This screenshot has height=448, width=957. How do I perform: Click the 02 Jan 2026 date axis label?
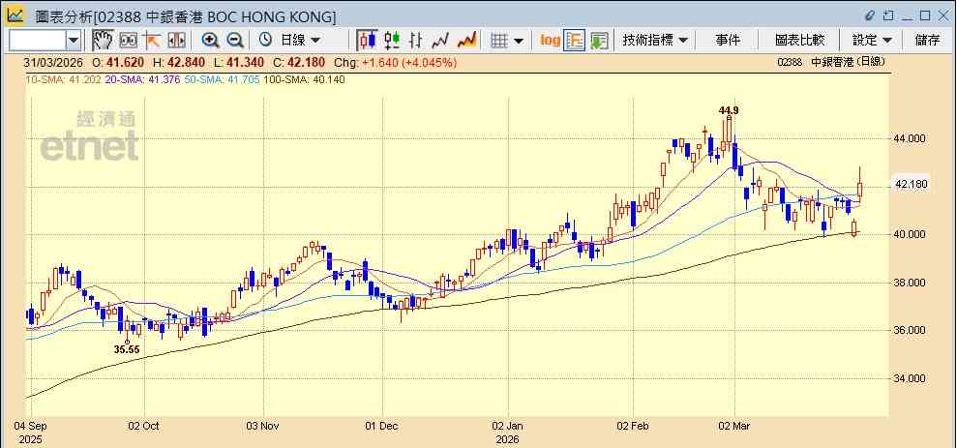[508, 433]
